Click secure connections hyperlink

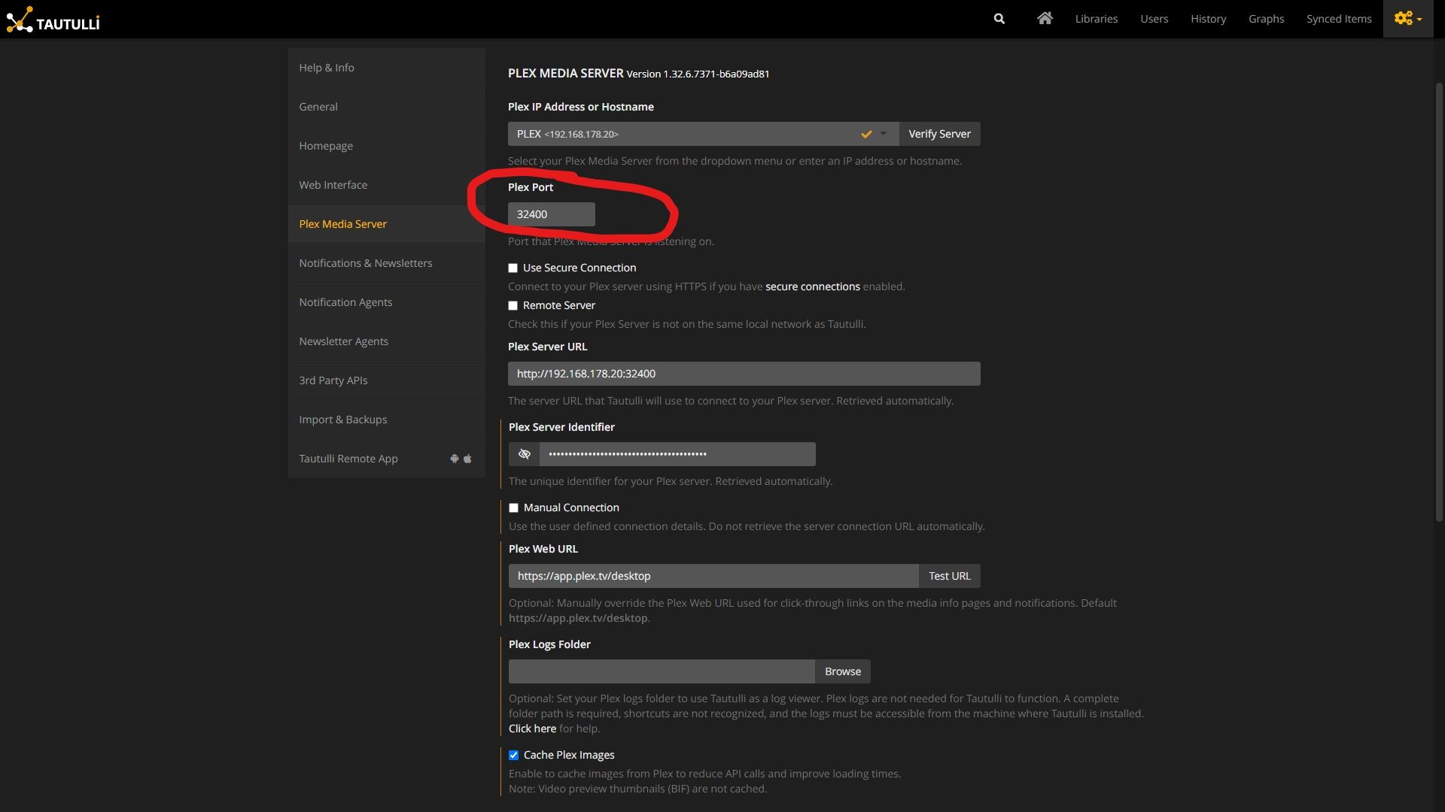(813, 286)
